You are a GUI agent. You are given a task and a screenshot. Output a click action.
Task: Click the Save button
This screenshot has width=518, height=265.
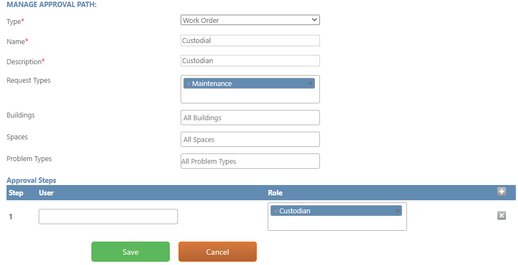click(131, 252)
